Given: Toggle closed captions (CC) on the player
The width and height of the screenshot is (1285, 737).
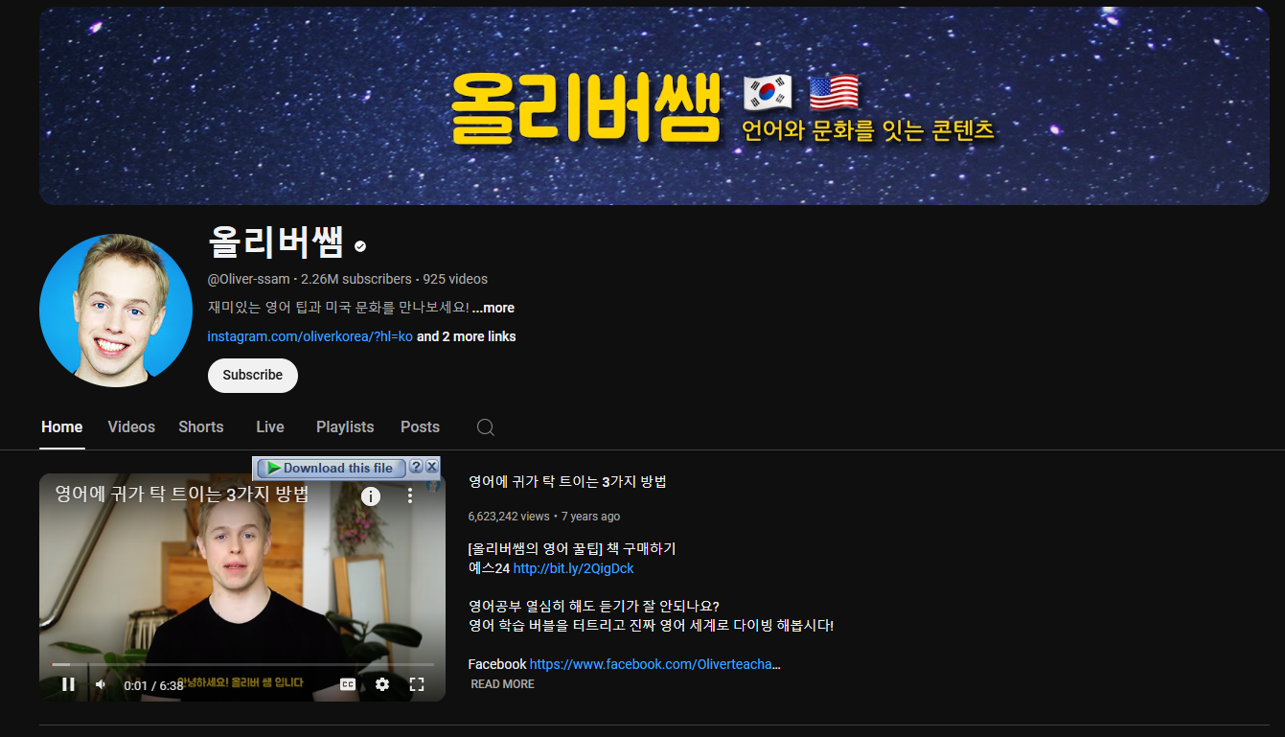Looking at the screenshot, I should 348,684.
